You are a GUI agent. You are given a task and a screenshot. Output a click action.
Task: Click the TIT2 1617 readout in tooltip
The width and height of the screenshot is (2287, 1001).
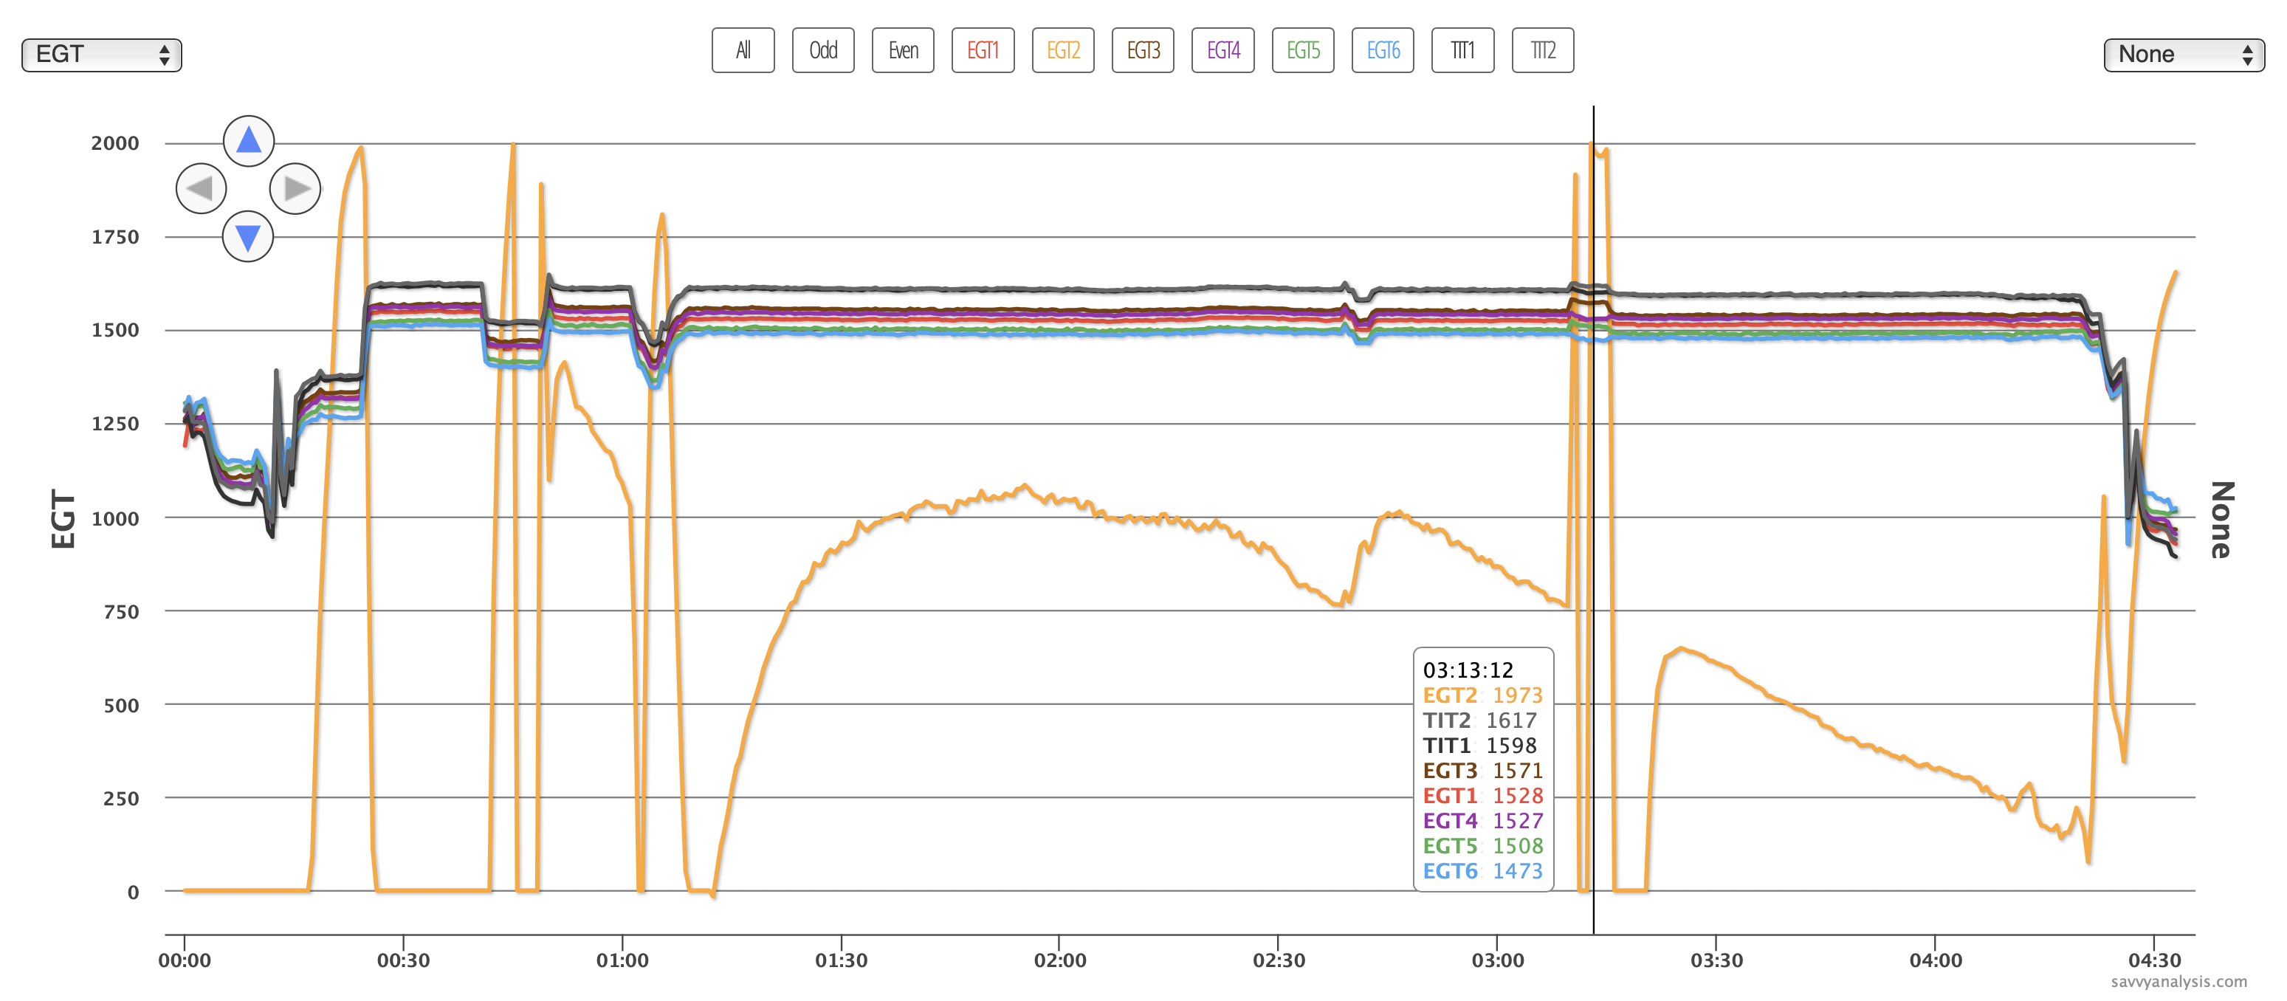tap(1480, 720)
